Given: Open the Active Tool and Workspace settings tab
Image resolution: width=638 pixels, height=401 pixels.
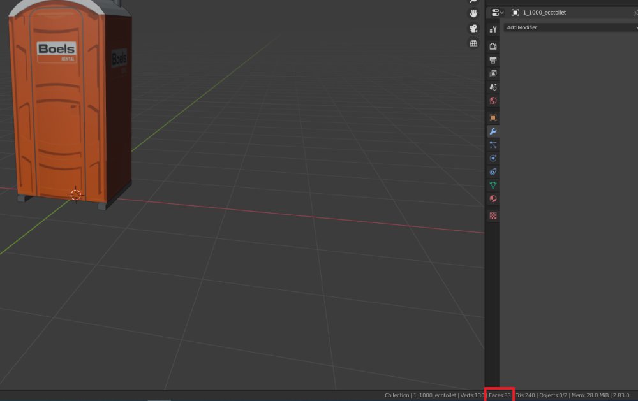Looking at the screenshot, I should (x=493, y=29).
